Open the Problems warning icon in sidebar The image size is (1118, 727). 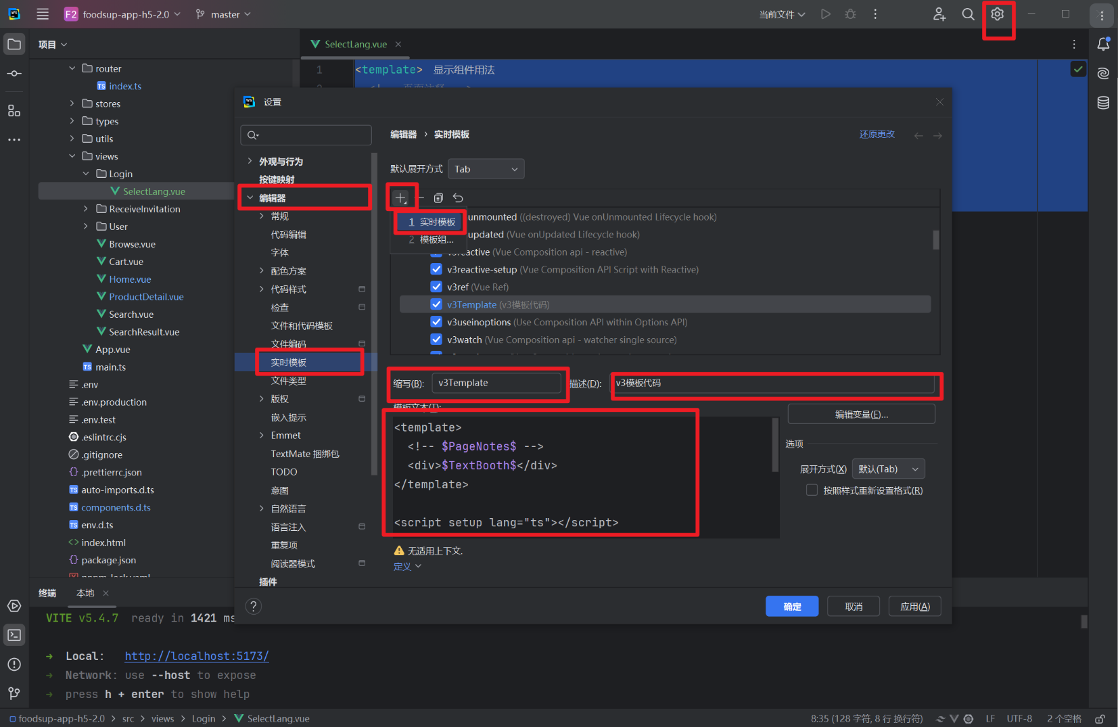14,665
